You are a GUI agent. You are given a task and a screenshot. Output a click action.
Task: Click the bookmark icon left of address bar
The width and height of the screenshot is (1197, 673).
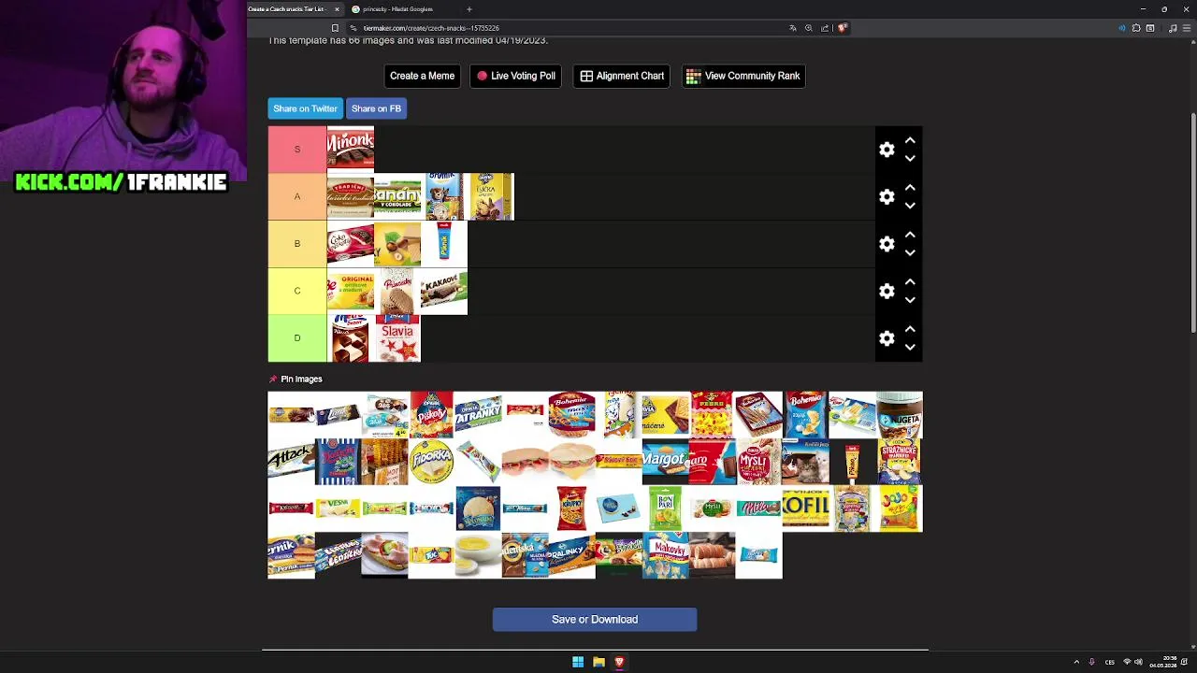click(x=335, y=28)
